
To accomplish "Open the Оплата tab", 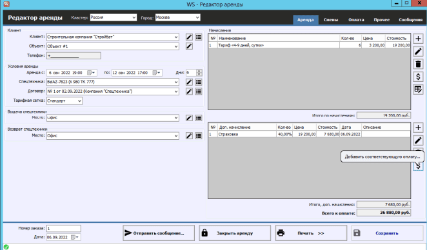I will tap(356, 20).
